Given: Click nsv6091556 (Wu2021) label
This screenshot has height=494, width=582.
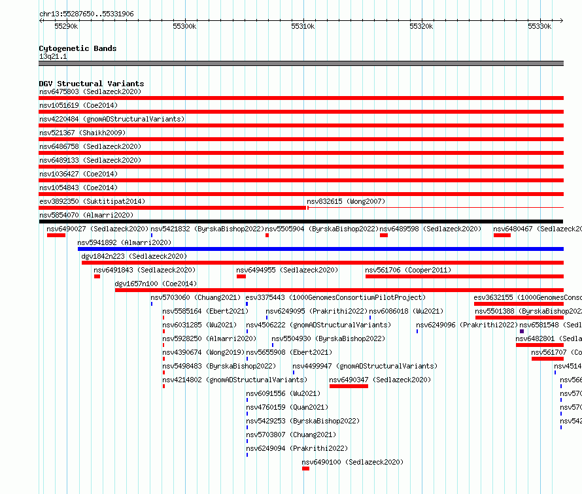Looking at the screenshot, I should click(283, 393).
